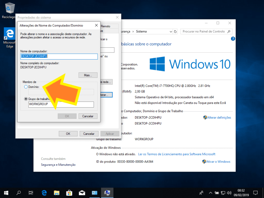Select the Grupo de trabalho radio button
This screenshot has width=264, height=198.
(25, 99)
